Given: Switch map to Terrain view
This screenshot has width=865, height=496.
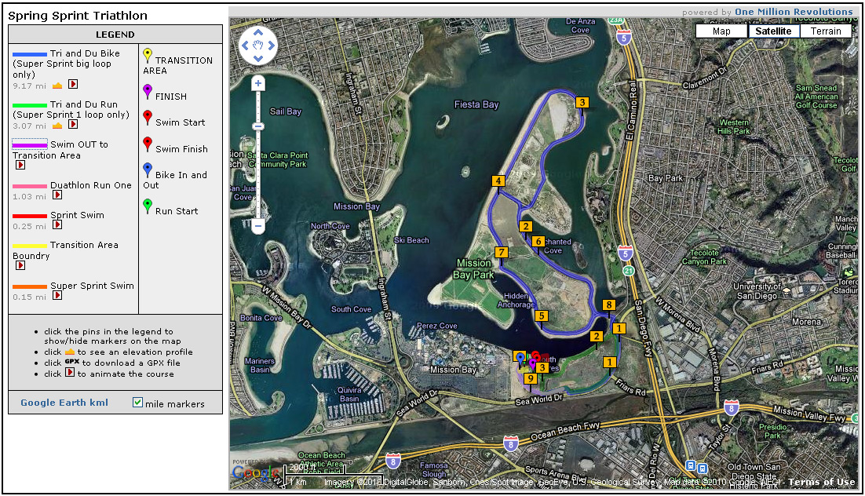Looking at the screenshot, I should click(826, 31).
